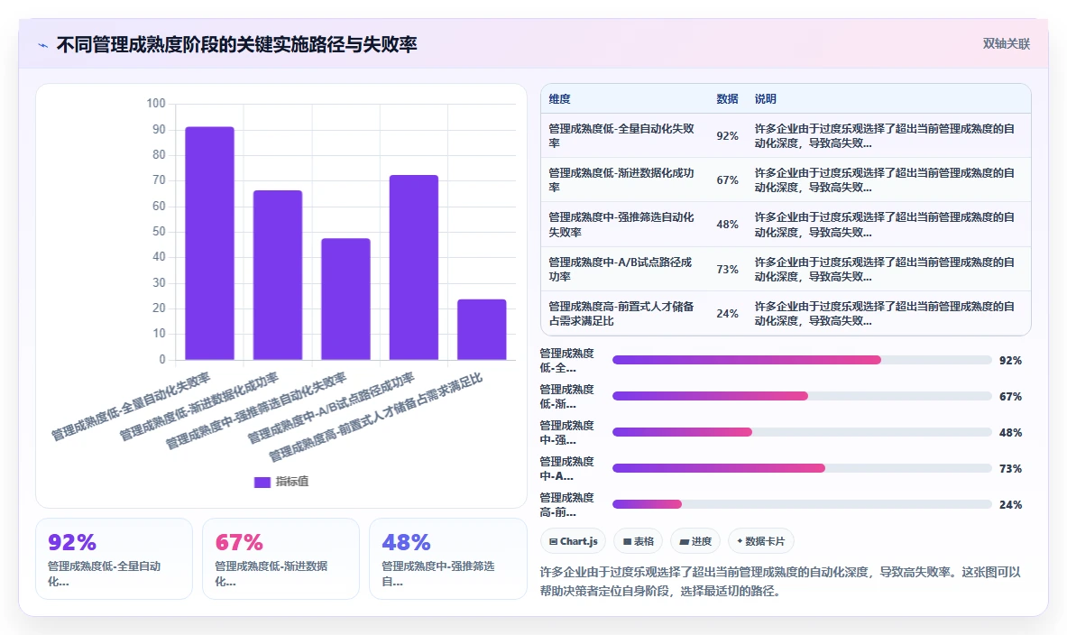1067x635 pixels.
Task: Click the 双轴关联 label in header
Action: [1006, 43]
